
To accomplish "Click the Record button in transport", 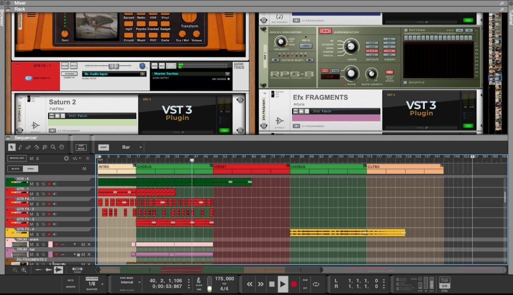I will (294, 284).
